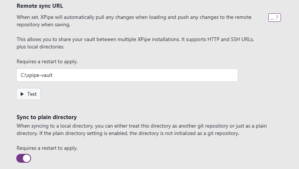
Task: Click the "When set, XPipe will automatically pull" description
Action: 134,17
